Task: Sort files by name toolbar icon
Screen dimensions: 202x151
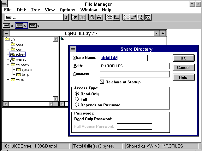Action: click(126, 17)
